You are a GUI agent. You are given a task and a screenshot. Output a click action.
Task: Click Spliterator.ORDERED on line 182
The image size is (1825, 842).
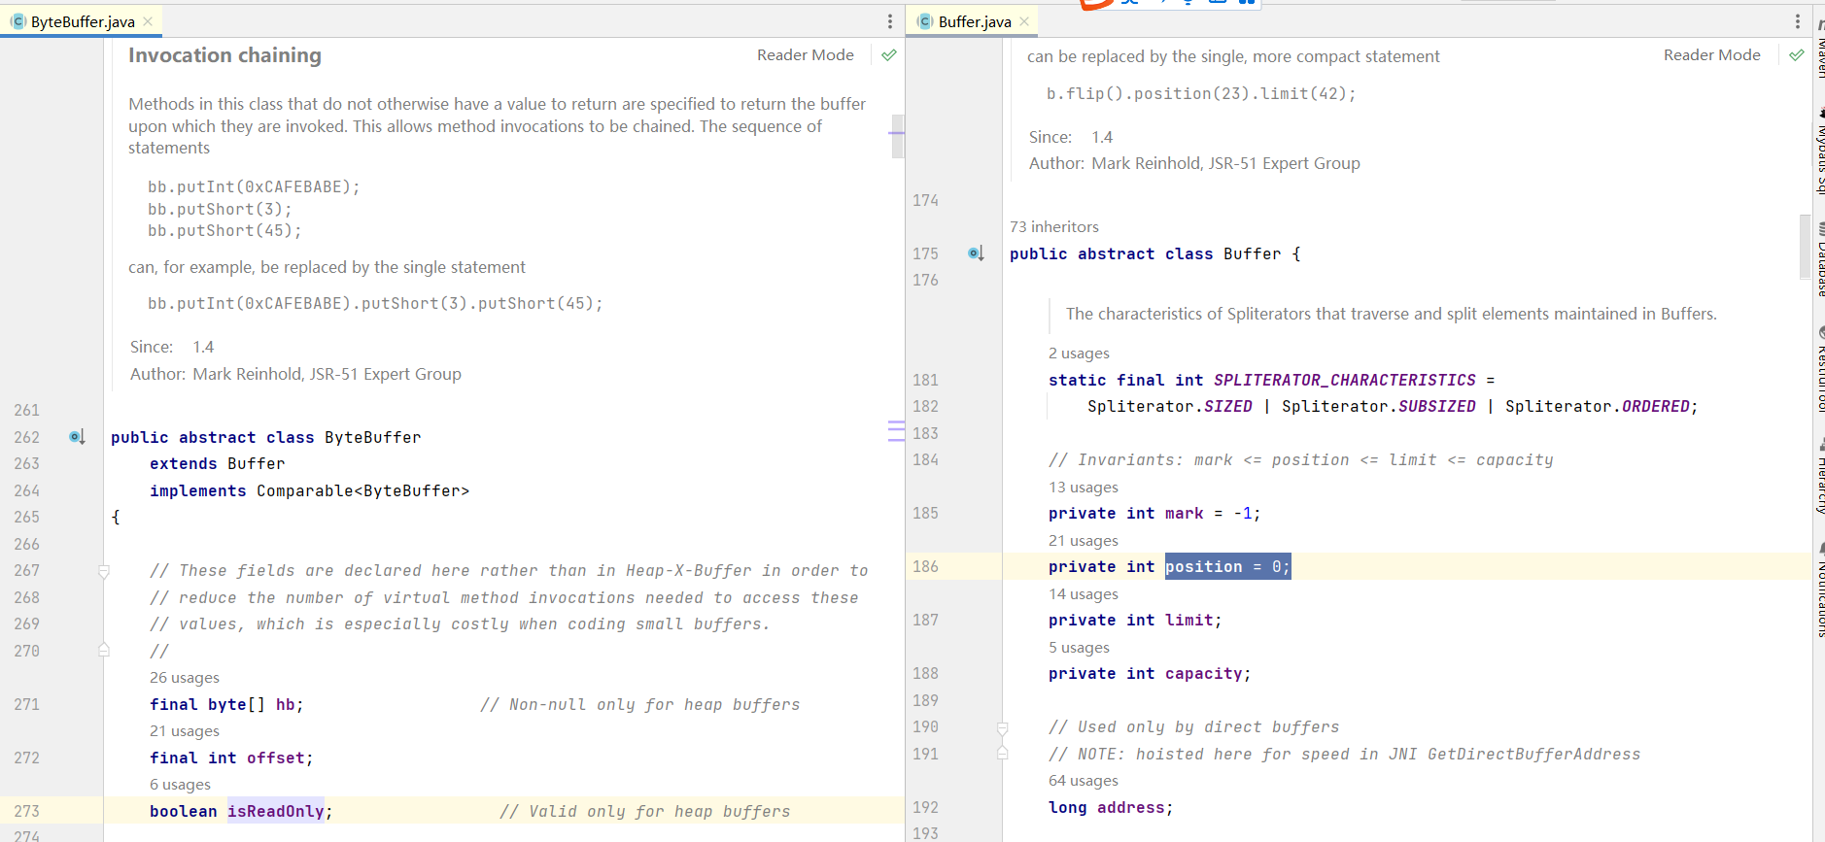(x=1597, y=407)
